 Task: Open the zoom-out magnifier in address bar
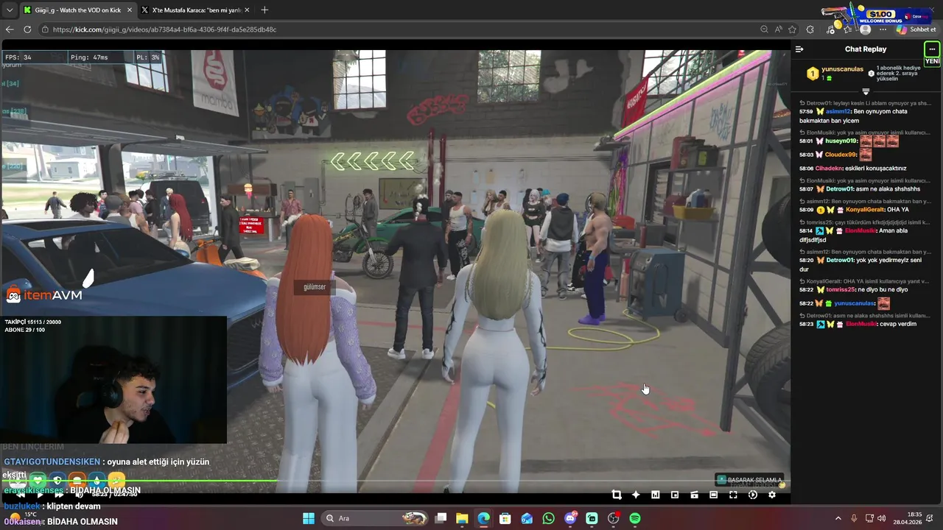[x=764, y=29]
